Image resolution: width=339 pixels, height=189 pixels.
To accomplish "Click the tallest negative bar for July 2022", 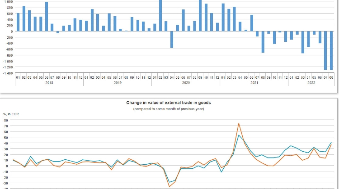I will (x=325, y=50).
